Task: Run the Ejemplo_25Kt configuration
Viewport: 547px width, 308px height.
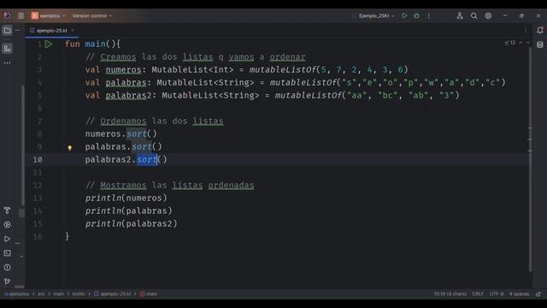Action: tap(404, 15)
